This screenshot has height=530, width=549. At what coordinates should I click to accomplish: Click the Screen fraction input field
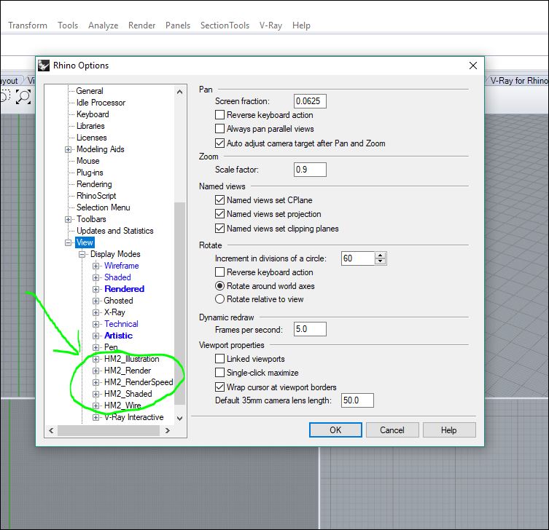tap(310, 101)
